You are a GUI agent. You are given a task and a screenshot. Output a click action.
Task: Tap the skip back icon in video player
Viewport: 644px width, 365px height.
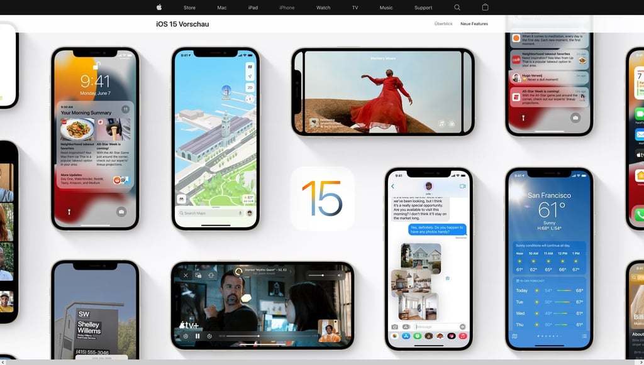186,336
